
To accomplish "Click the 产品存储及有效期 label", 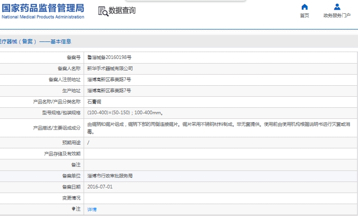I will (x=62, y=154).
